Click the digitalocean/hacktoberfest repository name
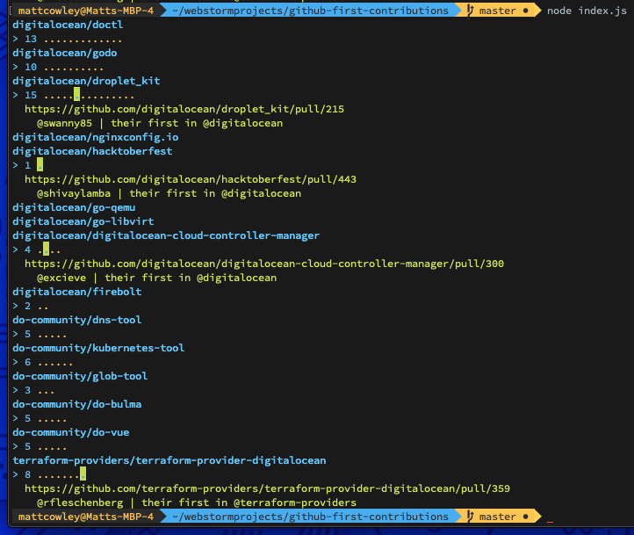Screen dimensions: 634x535 [92, 151]
